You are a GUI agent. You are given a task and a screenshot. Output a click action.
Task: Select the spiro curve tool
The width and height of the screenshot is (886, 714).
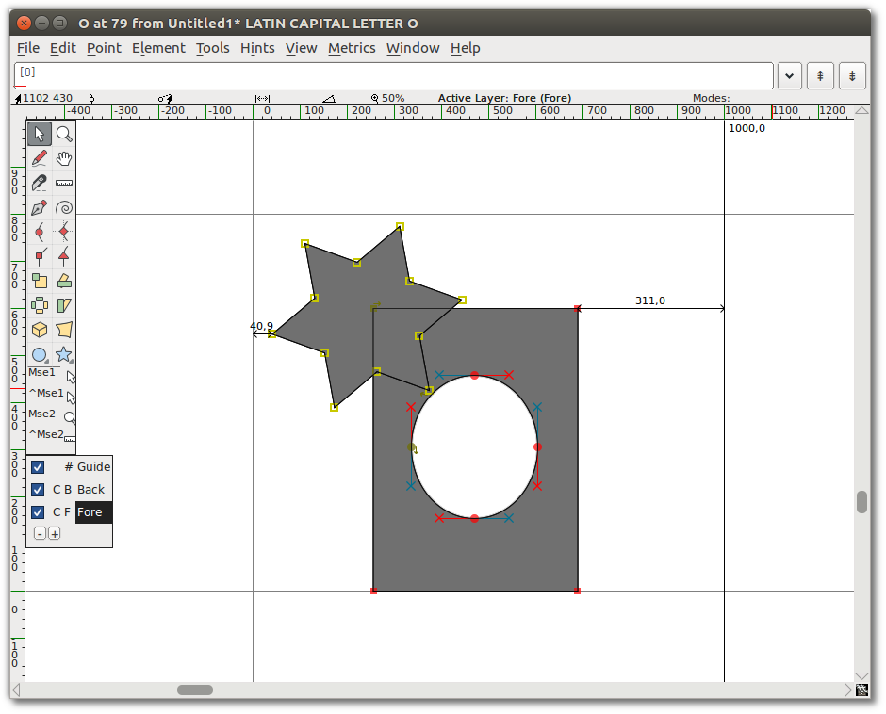click(x=64, y=207)
